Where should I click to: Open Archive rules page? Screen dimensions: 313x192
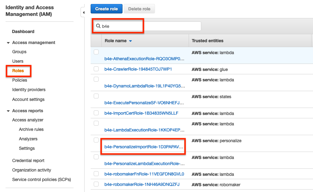pyautogui.click(x=31, y=129)
